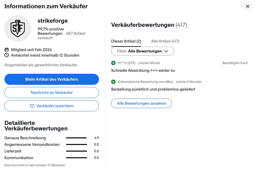Click the Kommunikation rating bar
This screenshot has height=171, width=256.
pyautogui.click(x=76, y=158)
